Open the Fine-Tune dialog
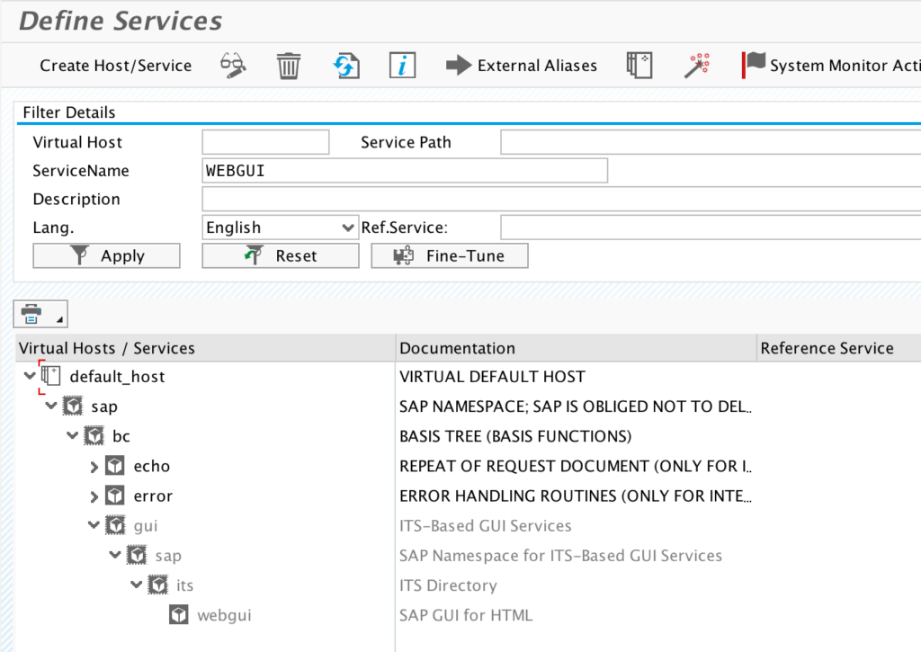 pyautogui.click(x=449, y=255)
